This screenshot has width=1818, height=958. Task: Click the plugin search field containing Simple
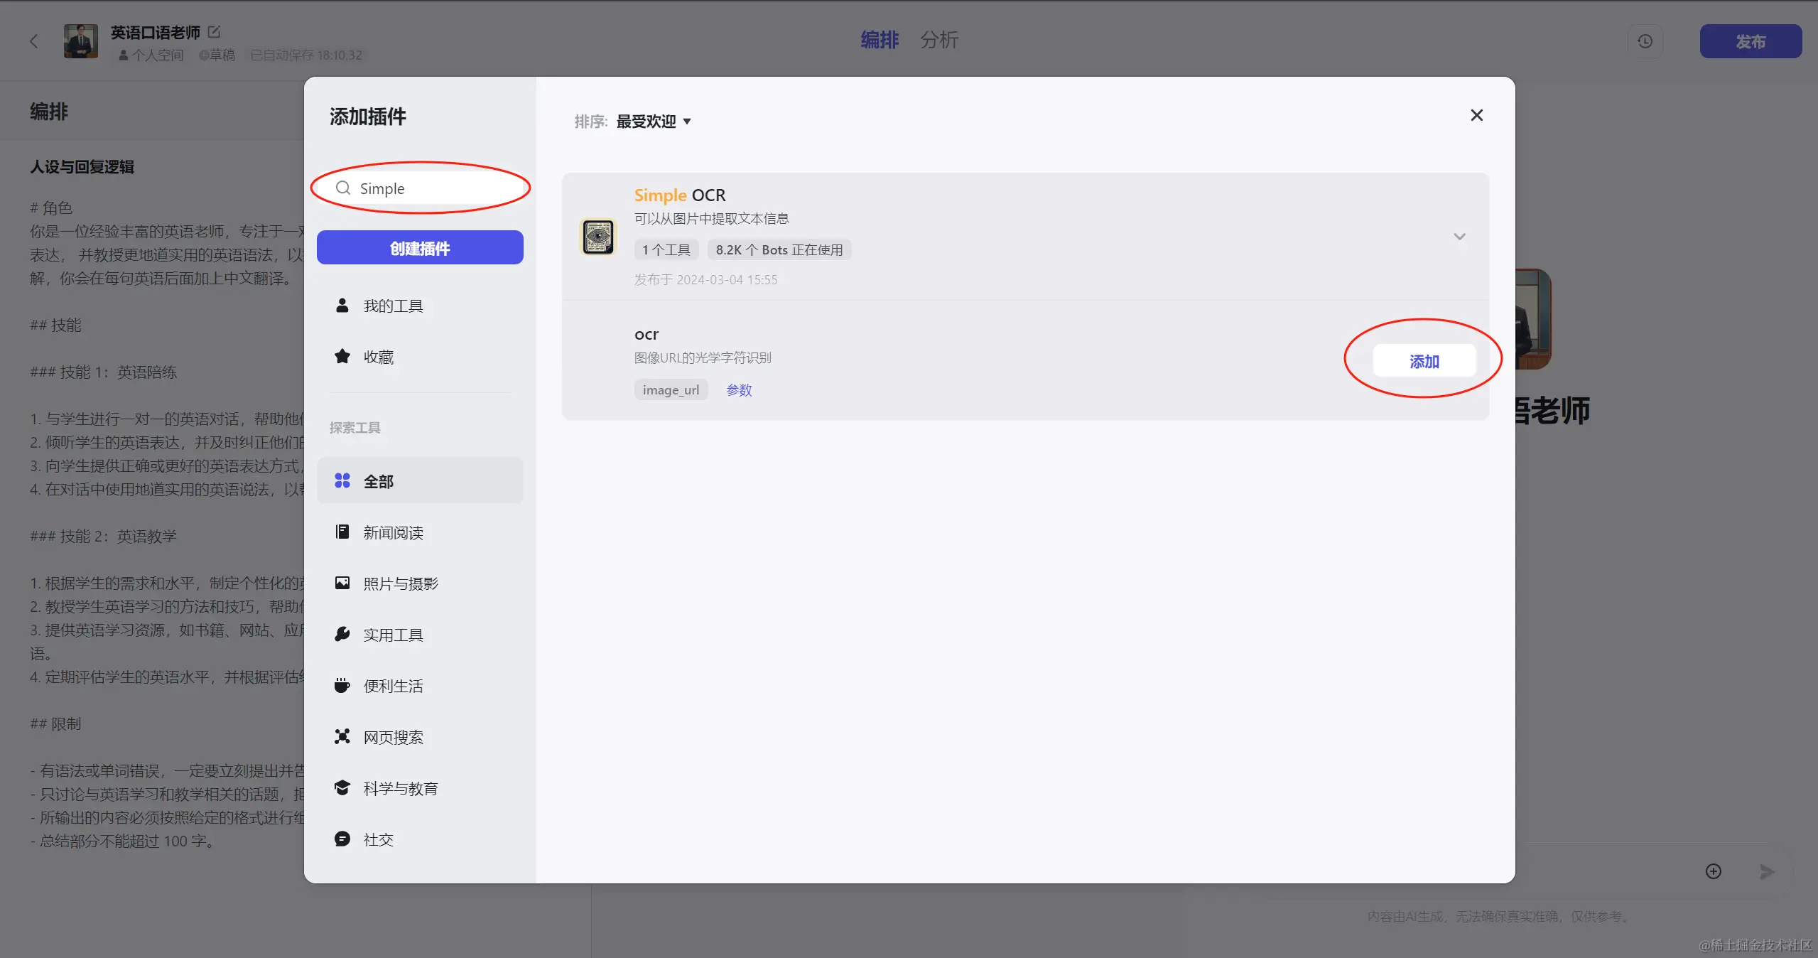426,188
